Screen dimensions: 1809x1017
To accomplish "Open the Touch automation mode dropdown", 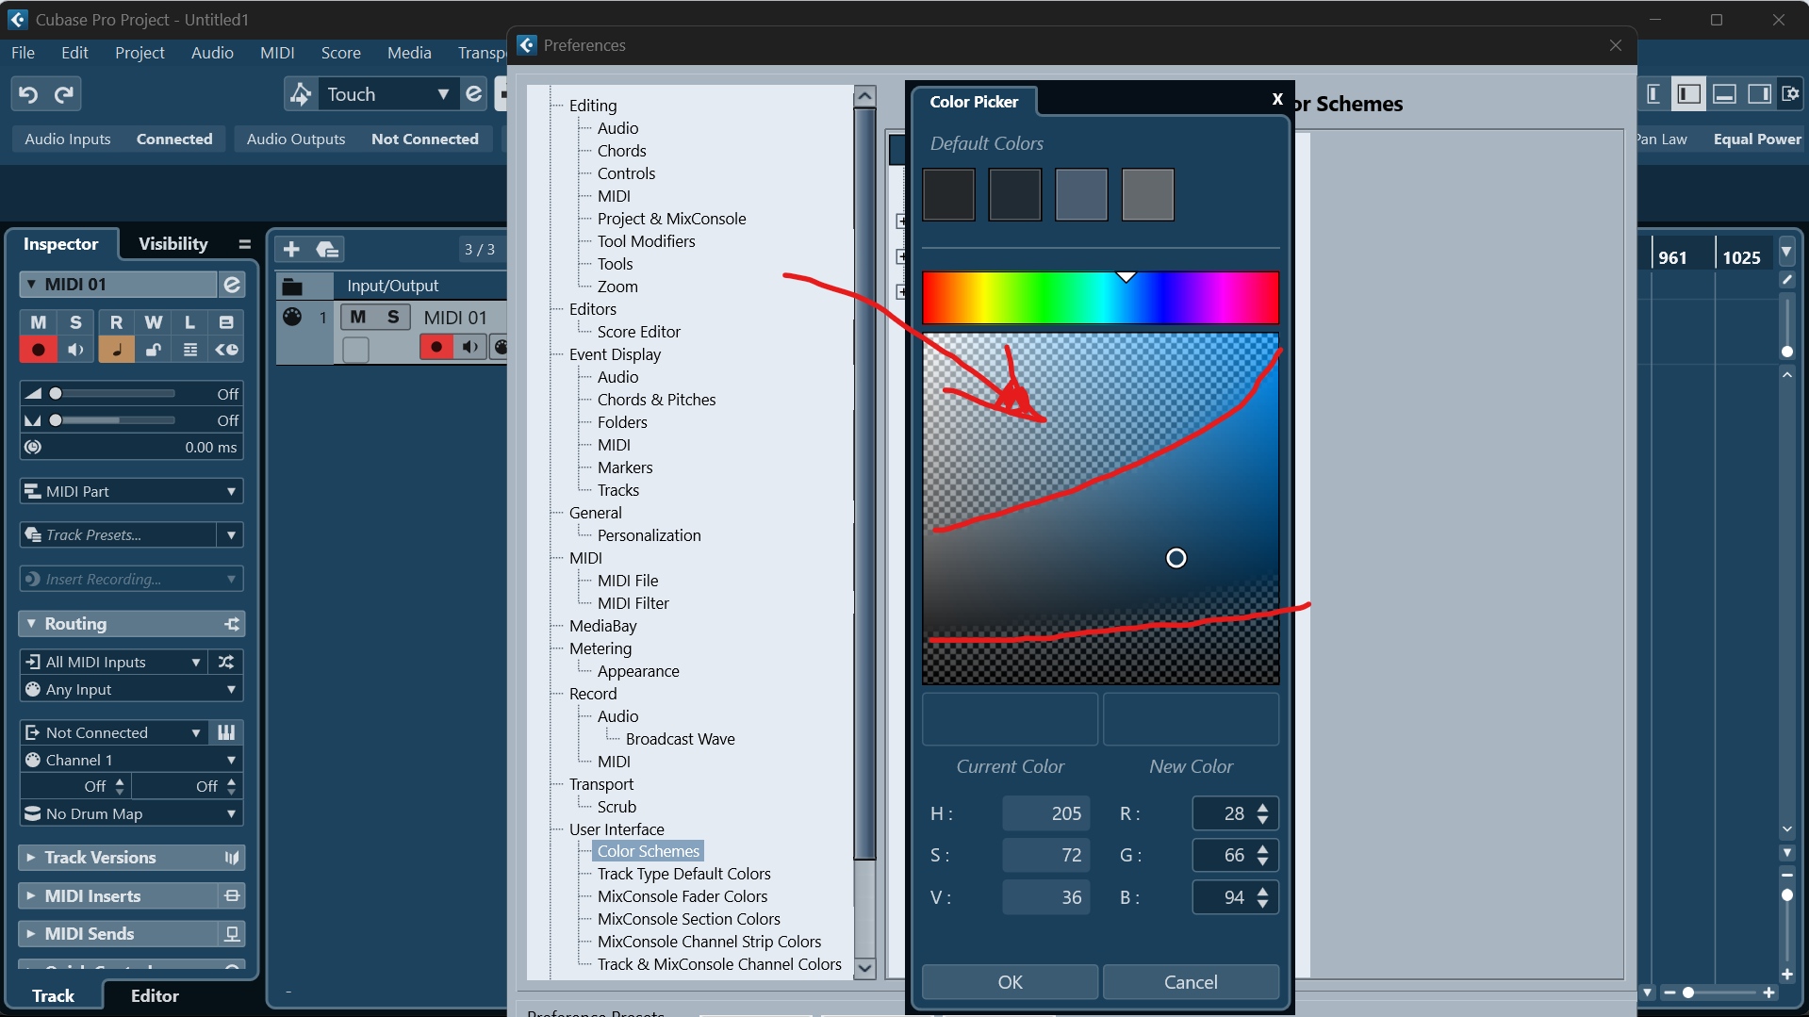I will [386, 94].
